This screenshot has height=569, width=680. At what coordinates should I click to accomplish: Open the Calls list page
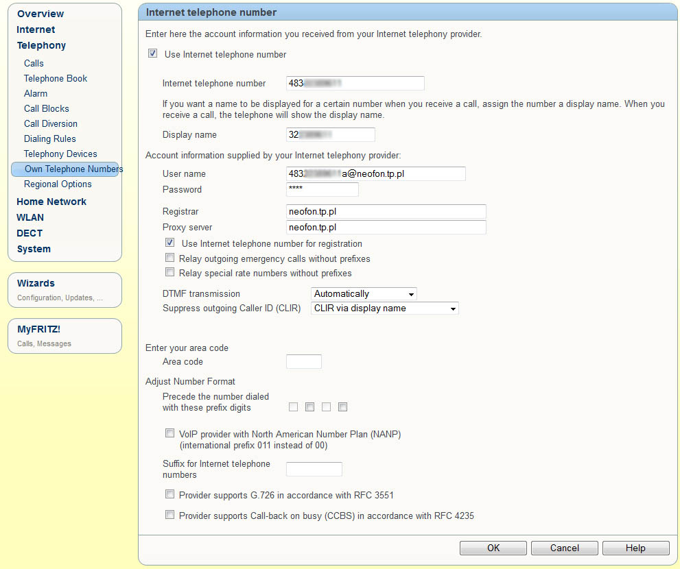[x=34, y=63]
